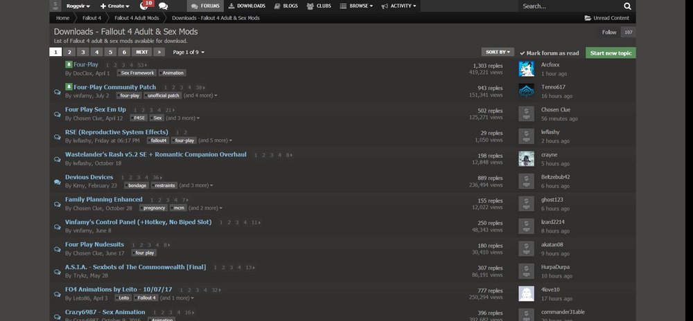Click inside the Search field
Image resolution: width=693 pixels, height=321 pixels.
point(570,6)
